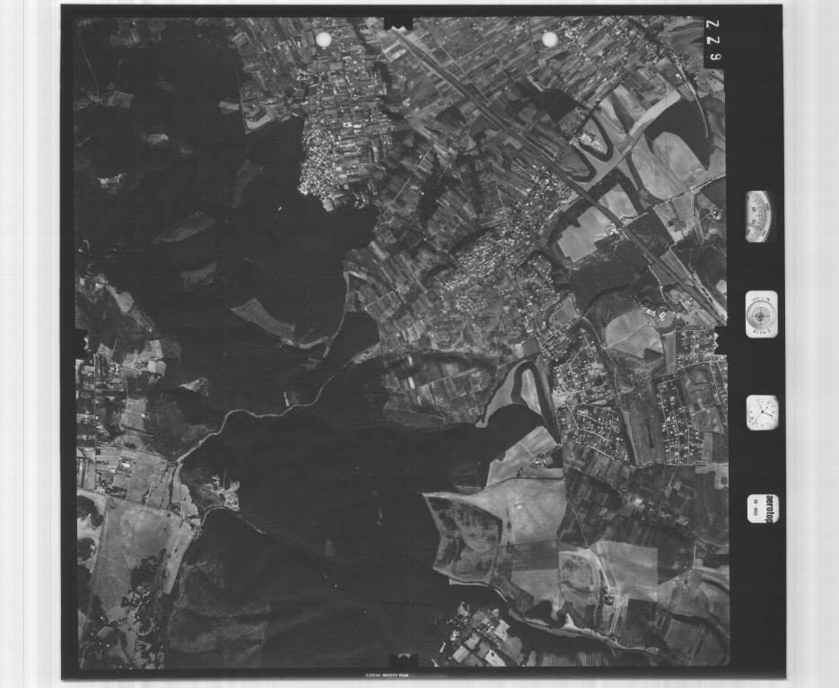
Task: Click the right white punch dot at top
Action: point(550,39)
